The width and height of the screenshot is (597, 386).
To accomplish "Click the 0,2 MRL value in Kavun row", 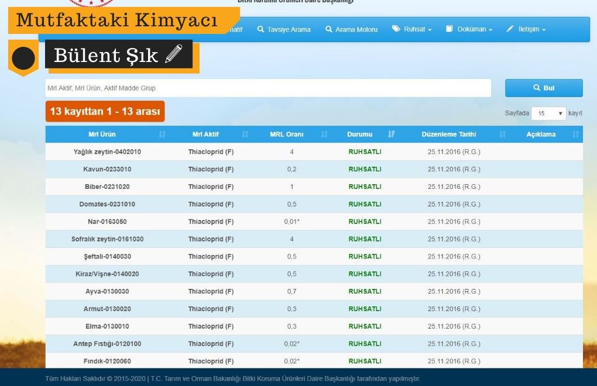I will tap(292, 169).
